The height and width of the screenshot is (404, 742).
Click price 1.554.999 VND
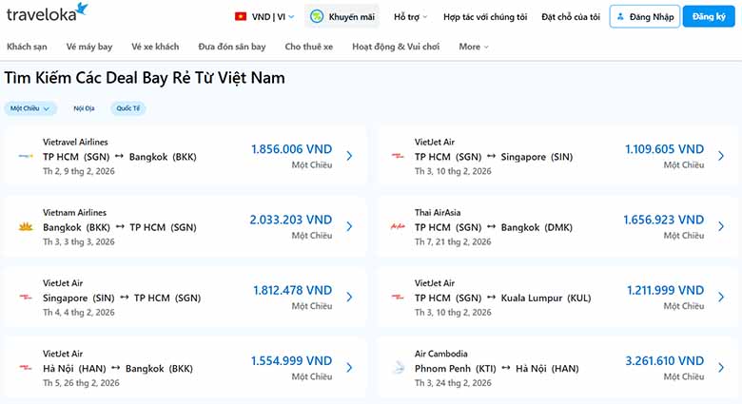point(291,360)
